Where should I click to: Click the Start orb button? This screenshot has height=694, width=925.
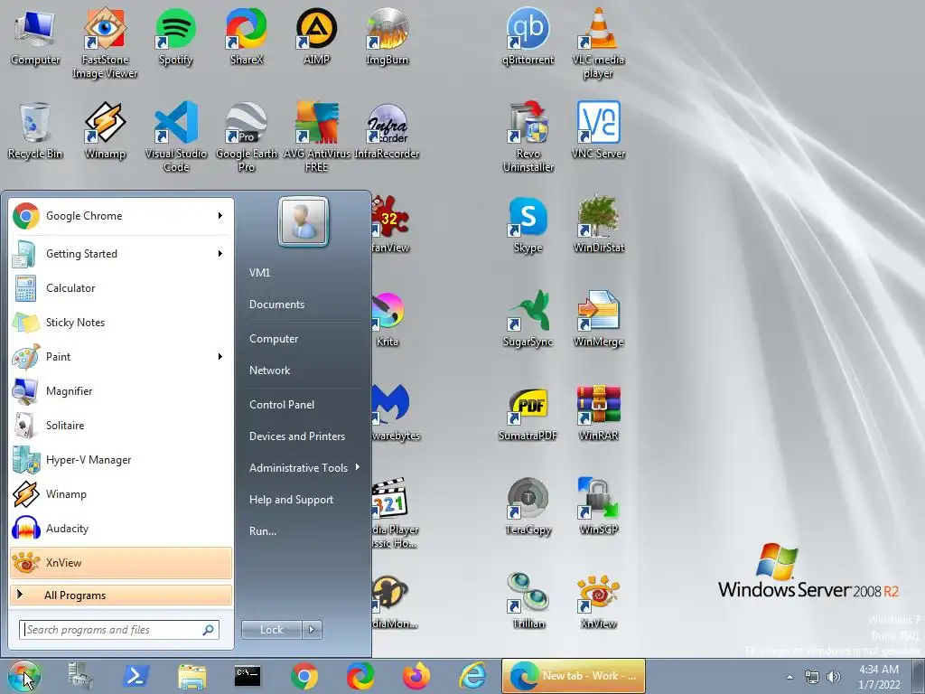(x=24, y=676)
